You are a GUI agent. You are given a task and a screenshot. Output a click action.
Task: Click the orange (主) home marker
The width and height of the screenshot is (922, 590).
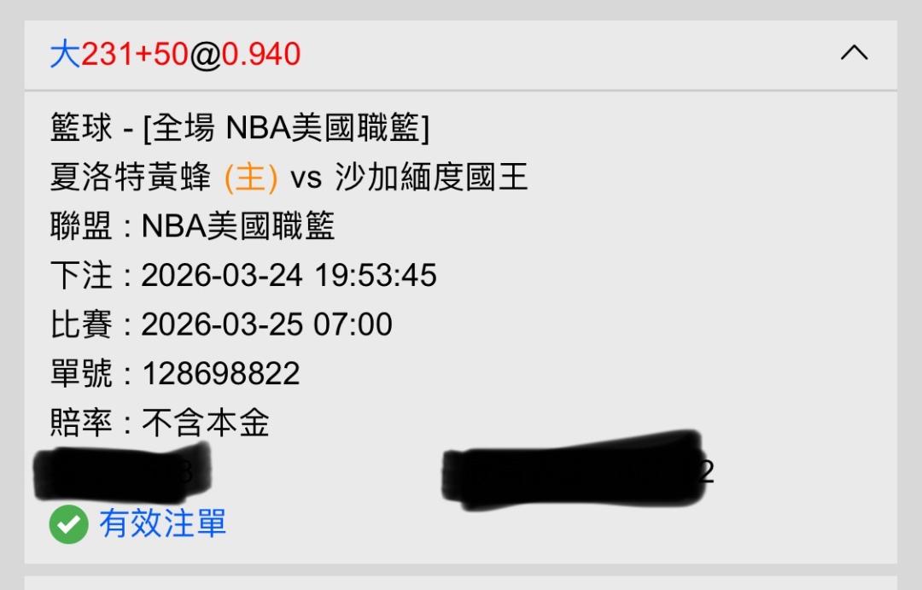251,178
